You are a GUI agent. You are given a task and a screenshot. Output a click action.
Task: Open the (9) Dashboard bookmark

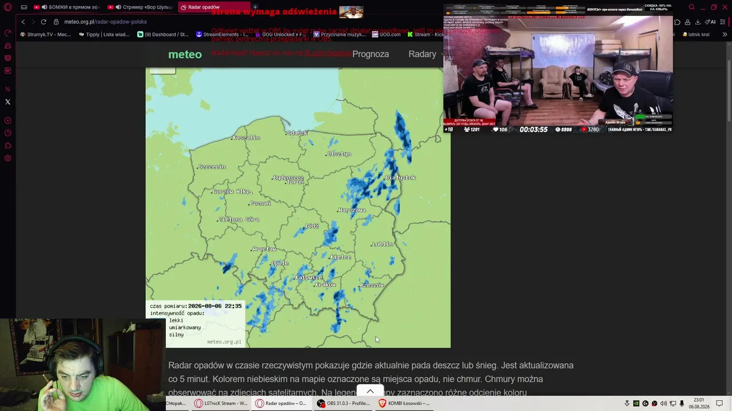(163, 34)
